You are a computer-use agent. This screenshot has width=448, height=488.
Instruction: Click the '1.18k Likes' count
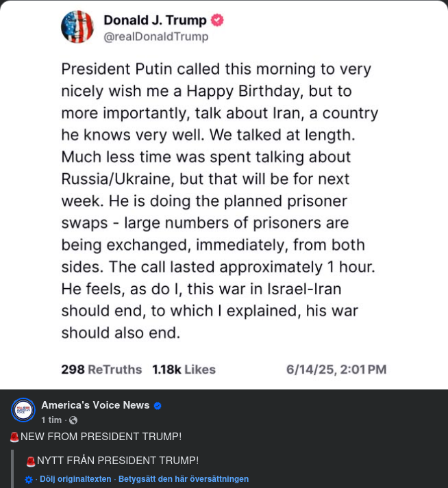[184, 370]
